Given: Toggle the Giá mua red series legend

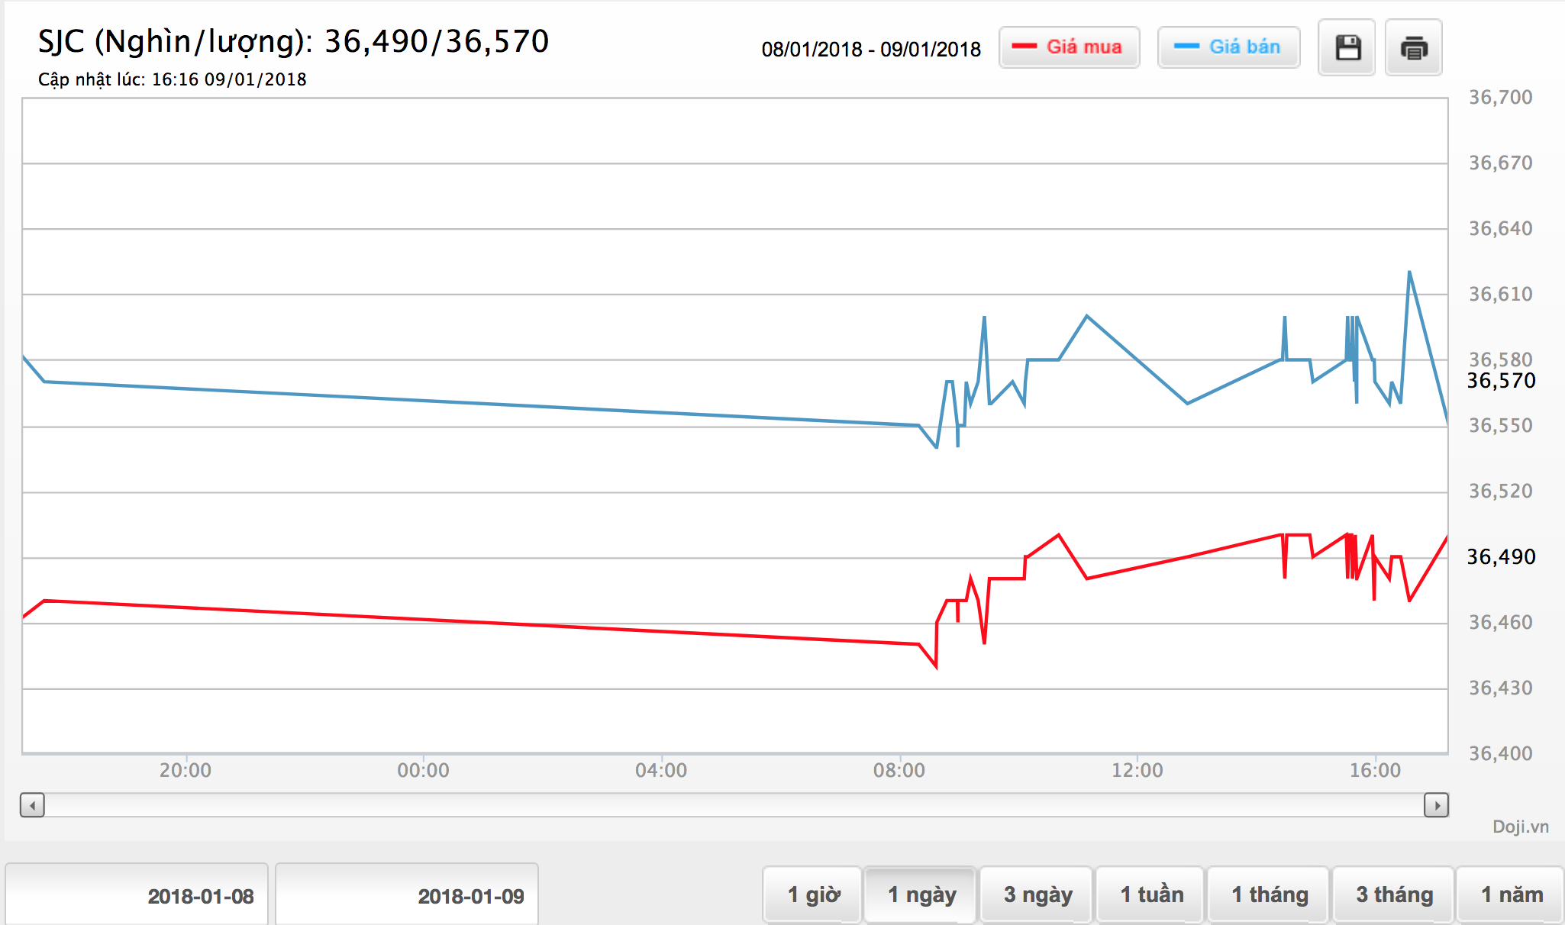Looking at the screenshot, I should [x=1070, y=47].
